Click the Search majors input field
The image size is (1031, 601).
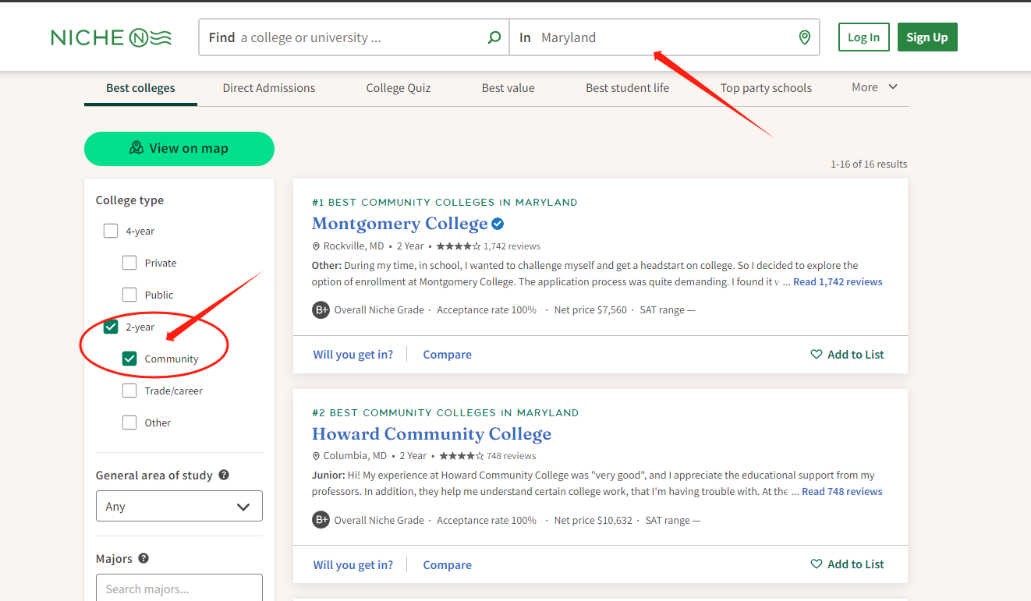pyautogui.click(x=179, y=589)
